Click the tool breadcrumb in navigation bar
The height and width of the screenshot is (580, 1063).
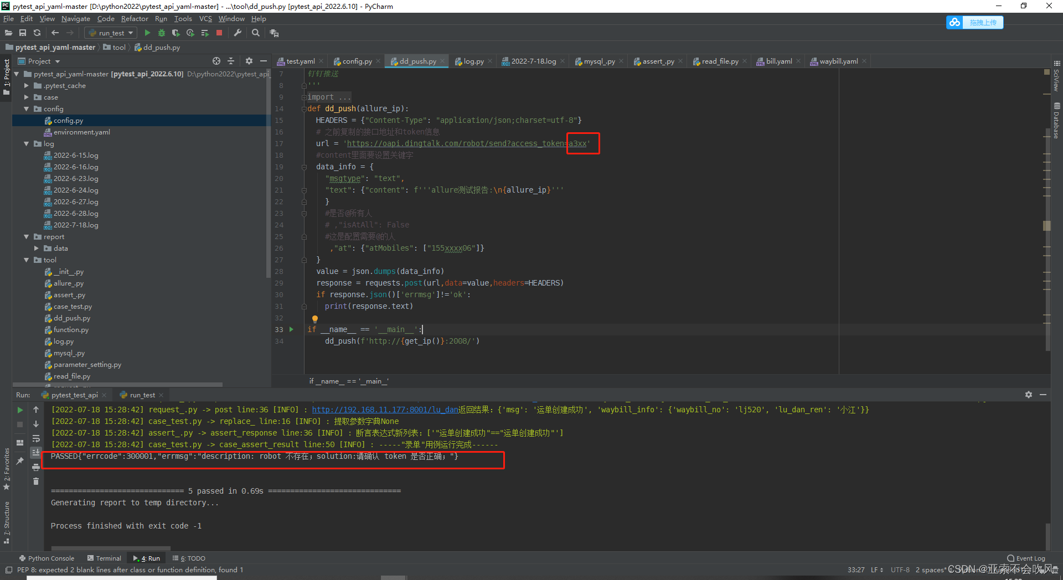(x=115, y=48)
